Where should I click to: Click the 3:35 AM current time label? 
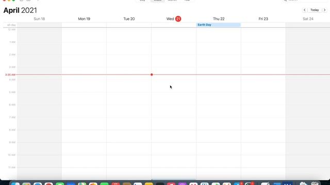10,75
